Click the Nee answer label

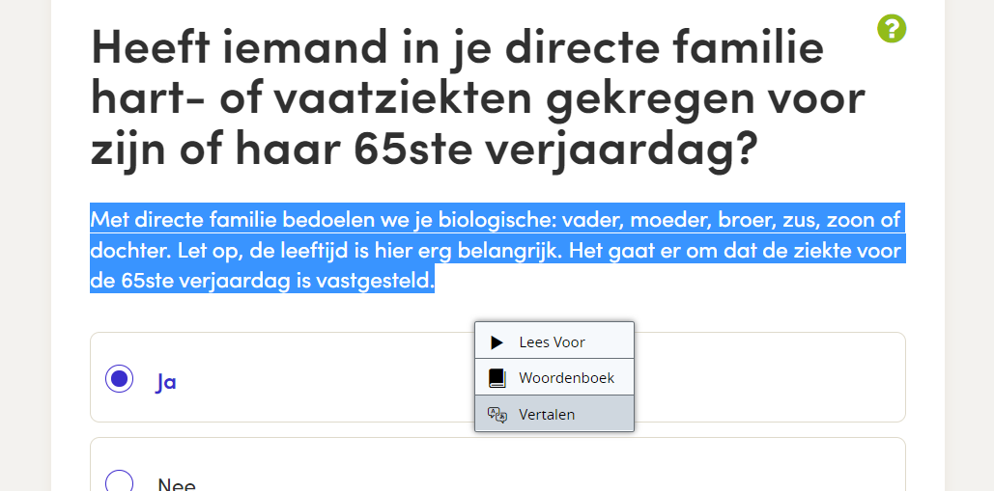coord(177,484)
